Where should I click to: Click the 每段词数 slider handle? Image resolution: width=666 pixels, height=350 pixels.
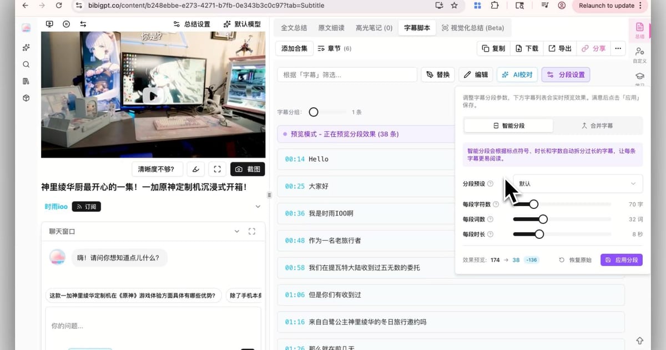[543, 219]
